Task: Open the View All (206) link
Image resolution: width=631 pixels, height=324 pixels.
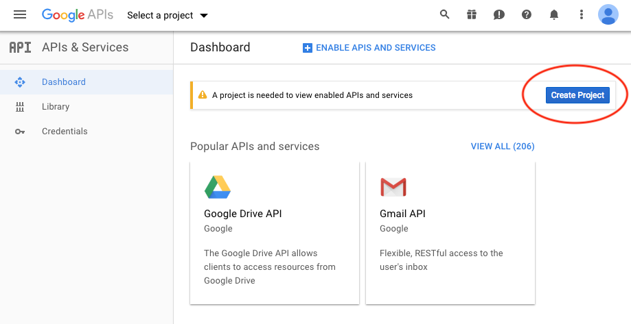Action: click(x=503, y=147)
